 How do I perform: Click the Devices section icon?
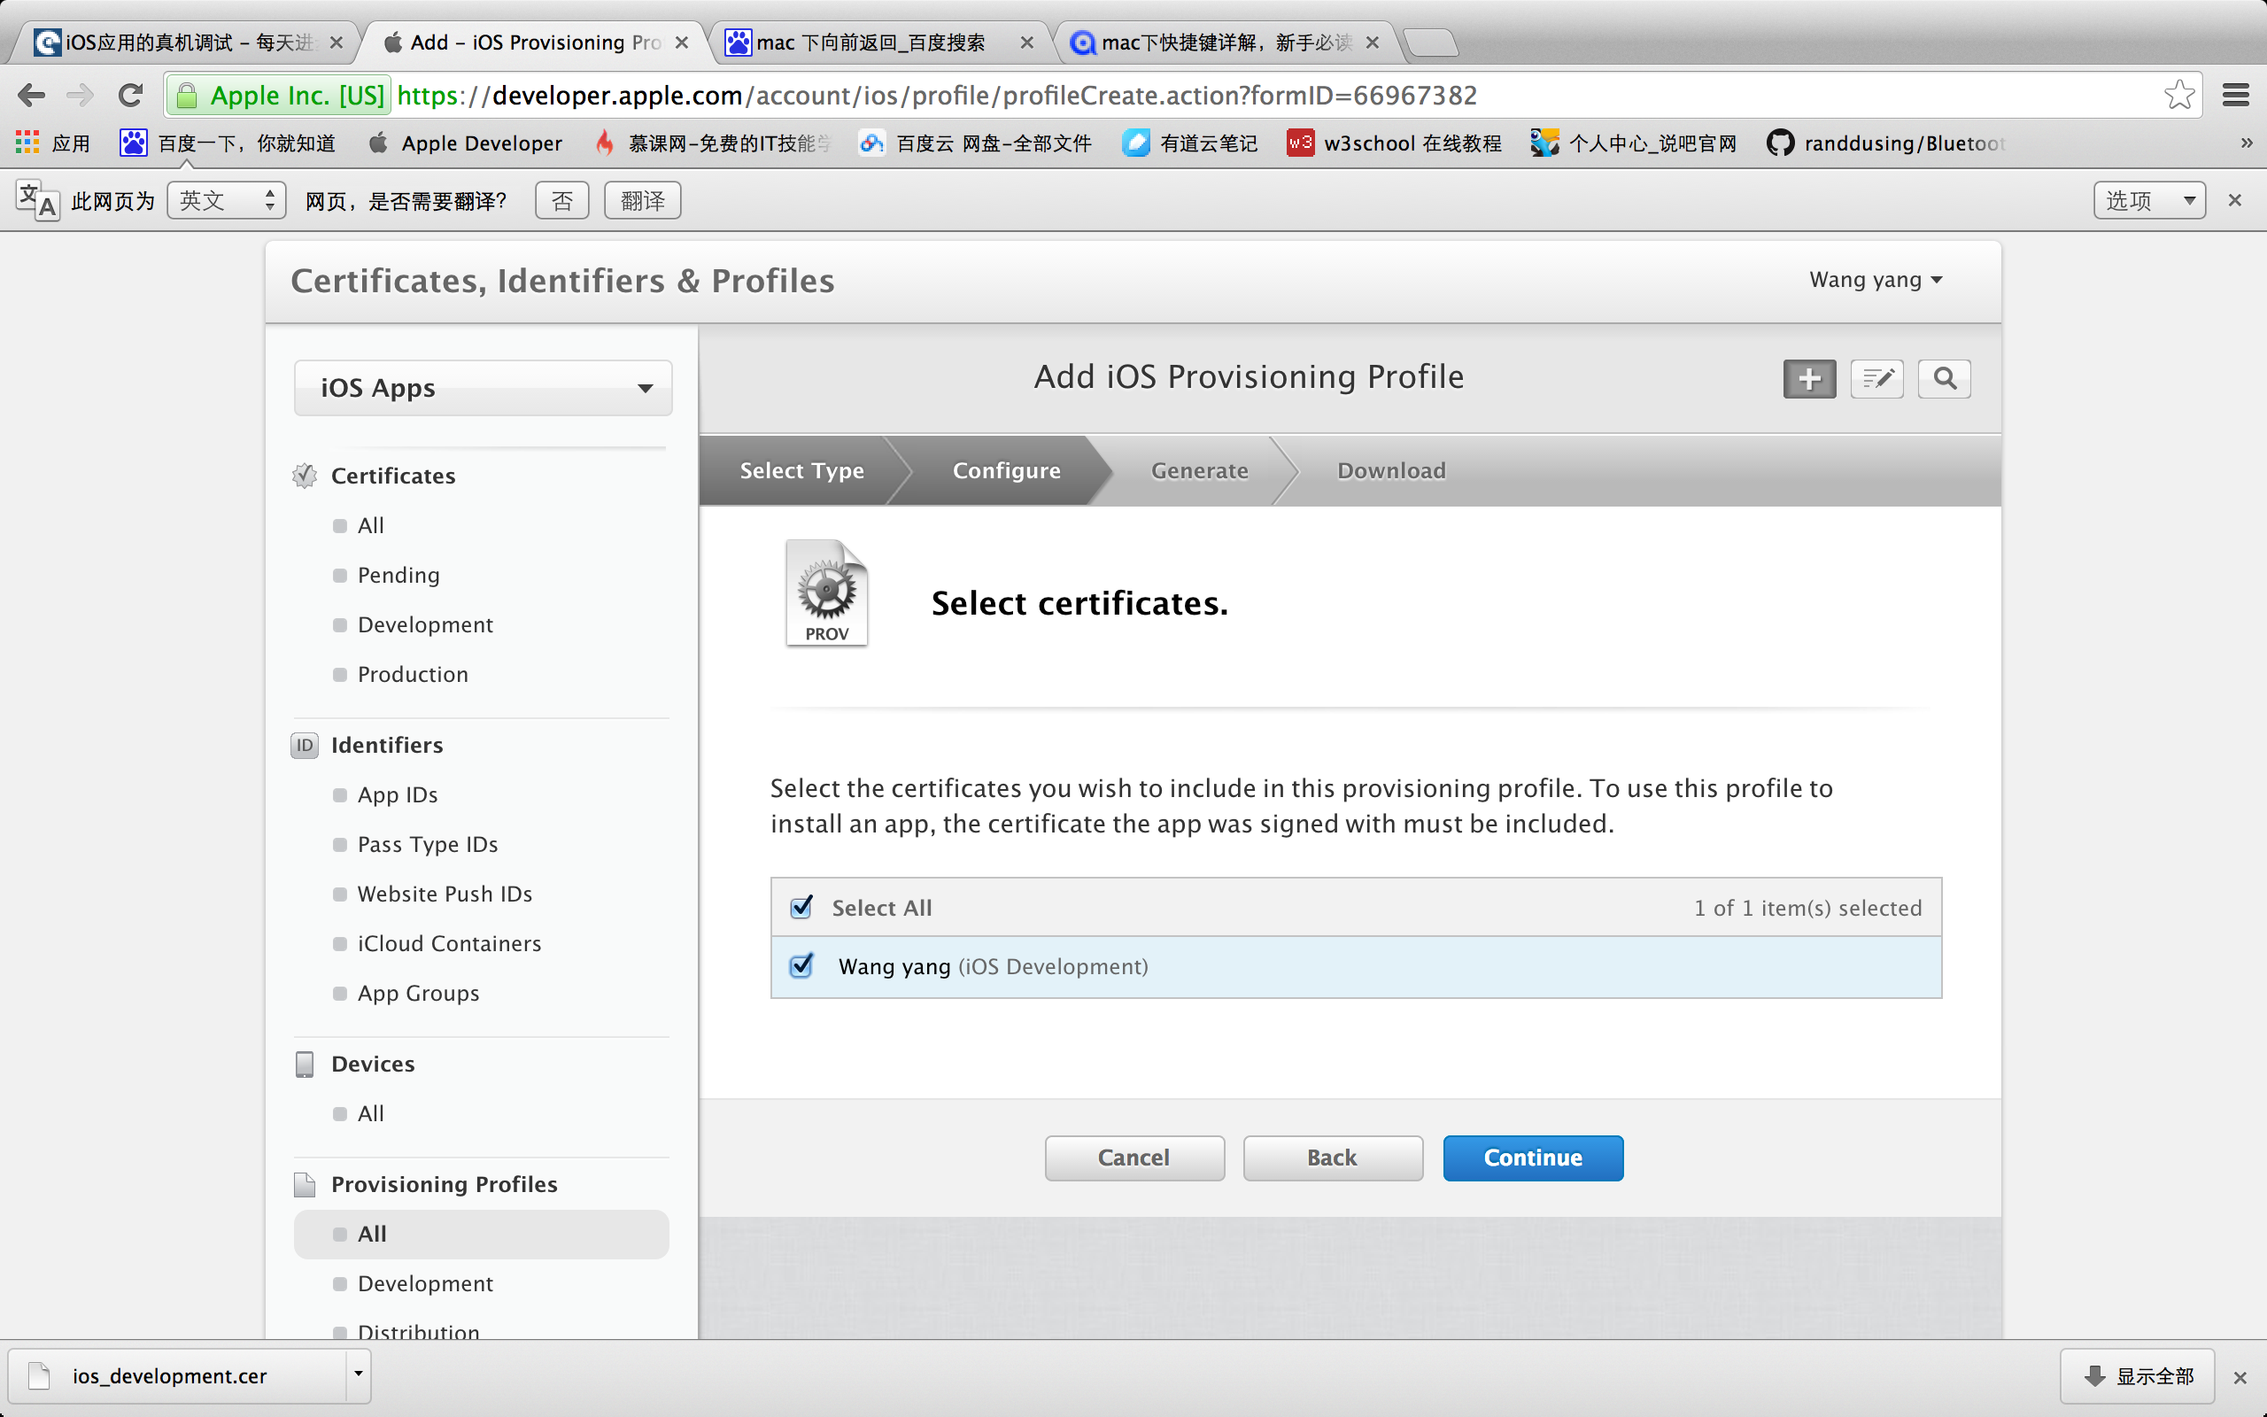pos(305,1064)
